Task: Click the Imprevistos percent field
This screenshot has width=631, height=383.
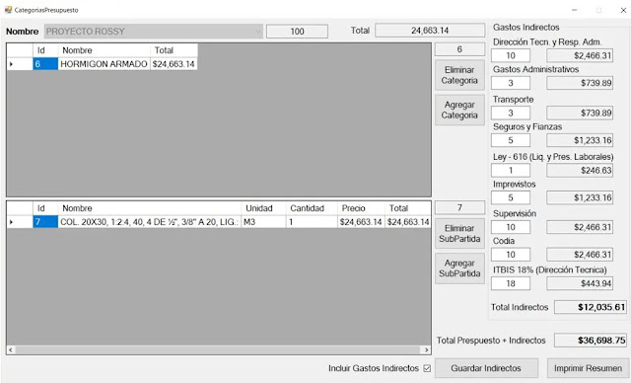Action: coord(511,197)
